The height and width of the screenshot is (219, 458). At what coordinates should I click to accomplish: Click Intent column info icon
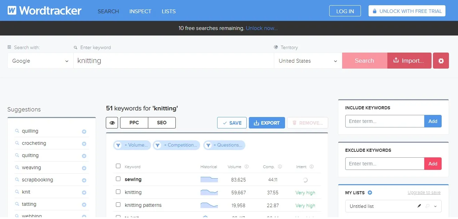[311, 167]
